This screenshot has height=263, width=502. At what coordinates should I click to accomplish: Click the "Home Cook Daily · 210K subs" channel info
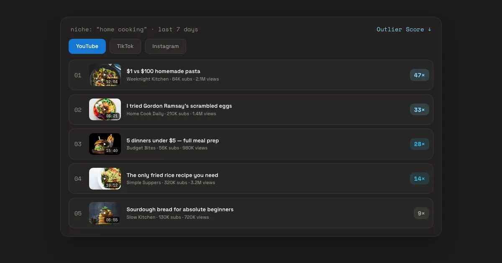point(158,114)
